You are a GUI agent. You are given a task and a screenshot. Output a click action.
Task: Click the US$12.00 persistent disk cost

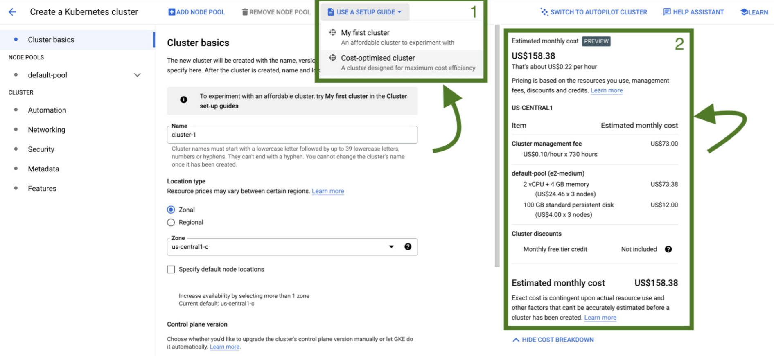point(664,205)
